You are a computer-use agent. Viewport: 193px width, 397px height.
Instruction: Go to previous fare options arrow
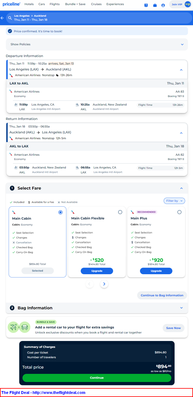pyautogui.click(x=89, y=284)
